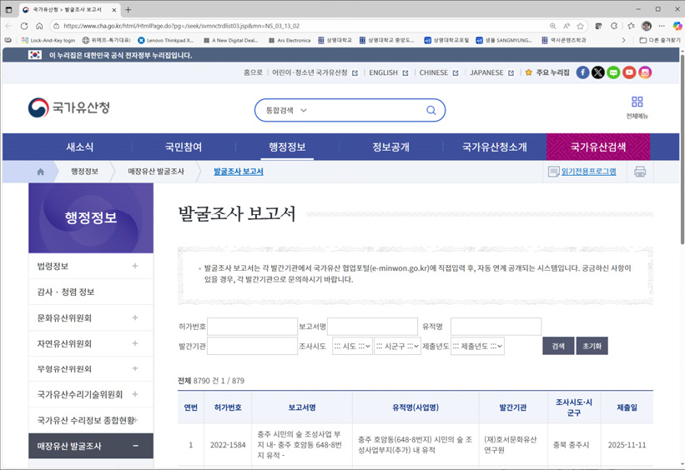Open the 제출년도 dropdown
The width and height of the screenshot is (685, 470).
pyautogui.click(x=477, y=346)
